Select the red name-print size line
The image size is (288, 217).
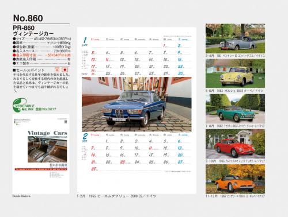[x=41, y=55]
